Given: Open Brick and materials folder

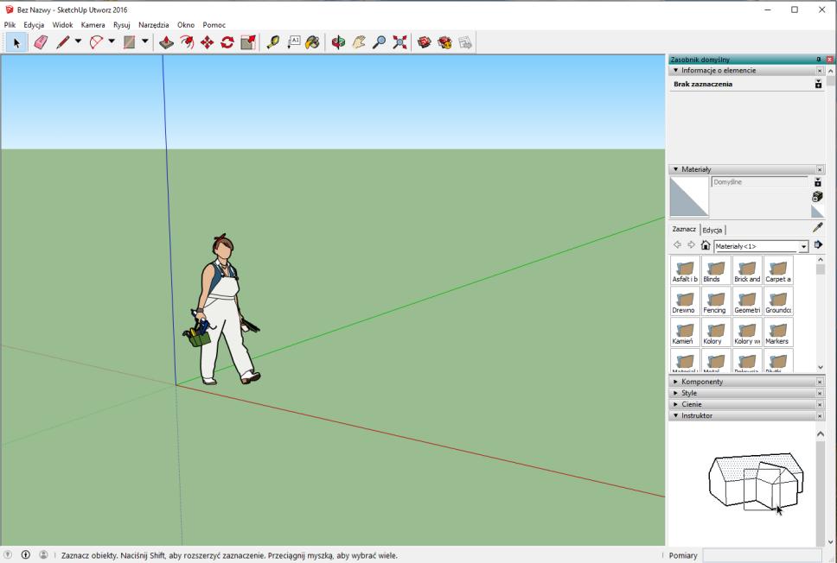Looking at the screenshot, I should click(x=747, y=270).
